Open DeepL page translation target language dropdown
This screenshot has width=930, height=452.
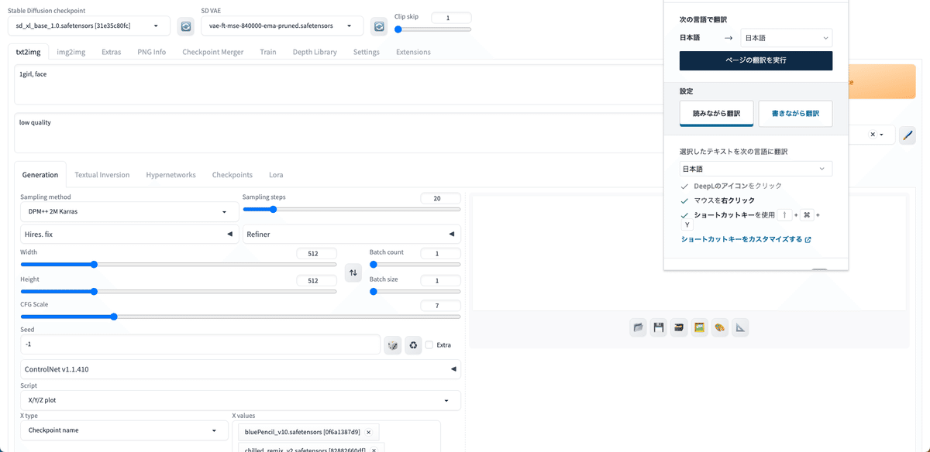(x=786, y=37)
